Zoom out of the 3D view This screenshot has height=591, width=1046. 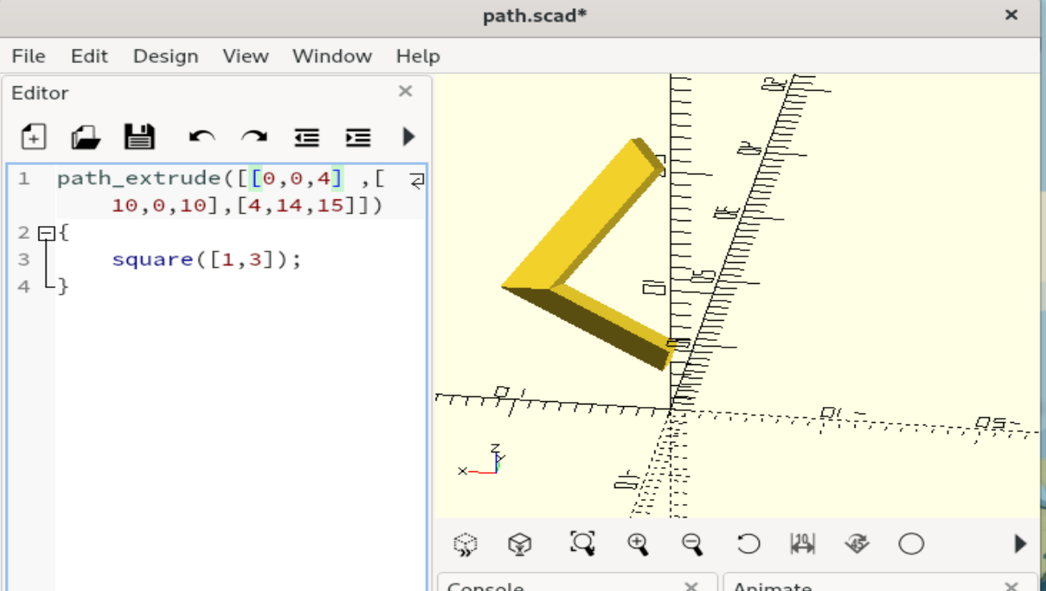pyautogui.click(x=692, y=544)
